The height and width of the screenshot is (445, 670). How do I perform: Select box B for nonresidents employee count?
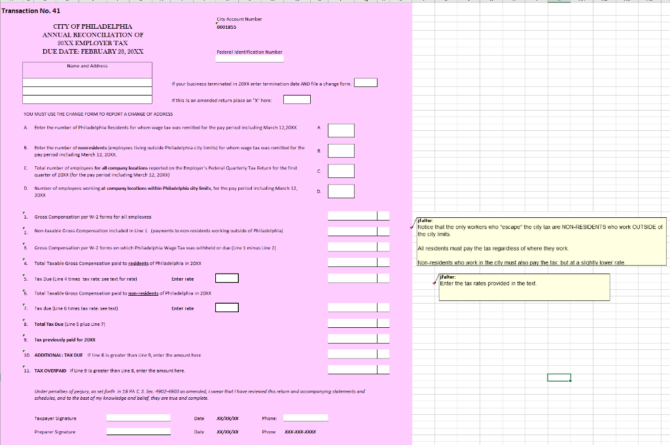[x=341, y=151]
